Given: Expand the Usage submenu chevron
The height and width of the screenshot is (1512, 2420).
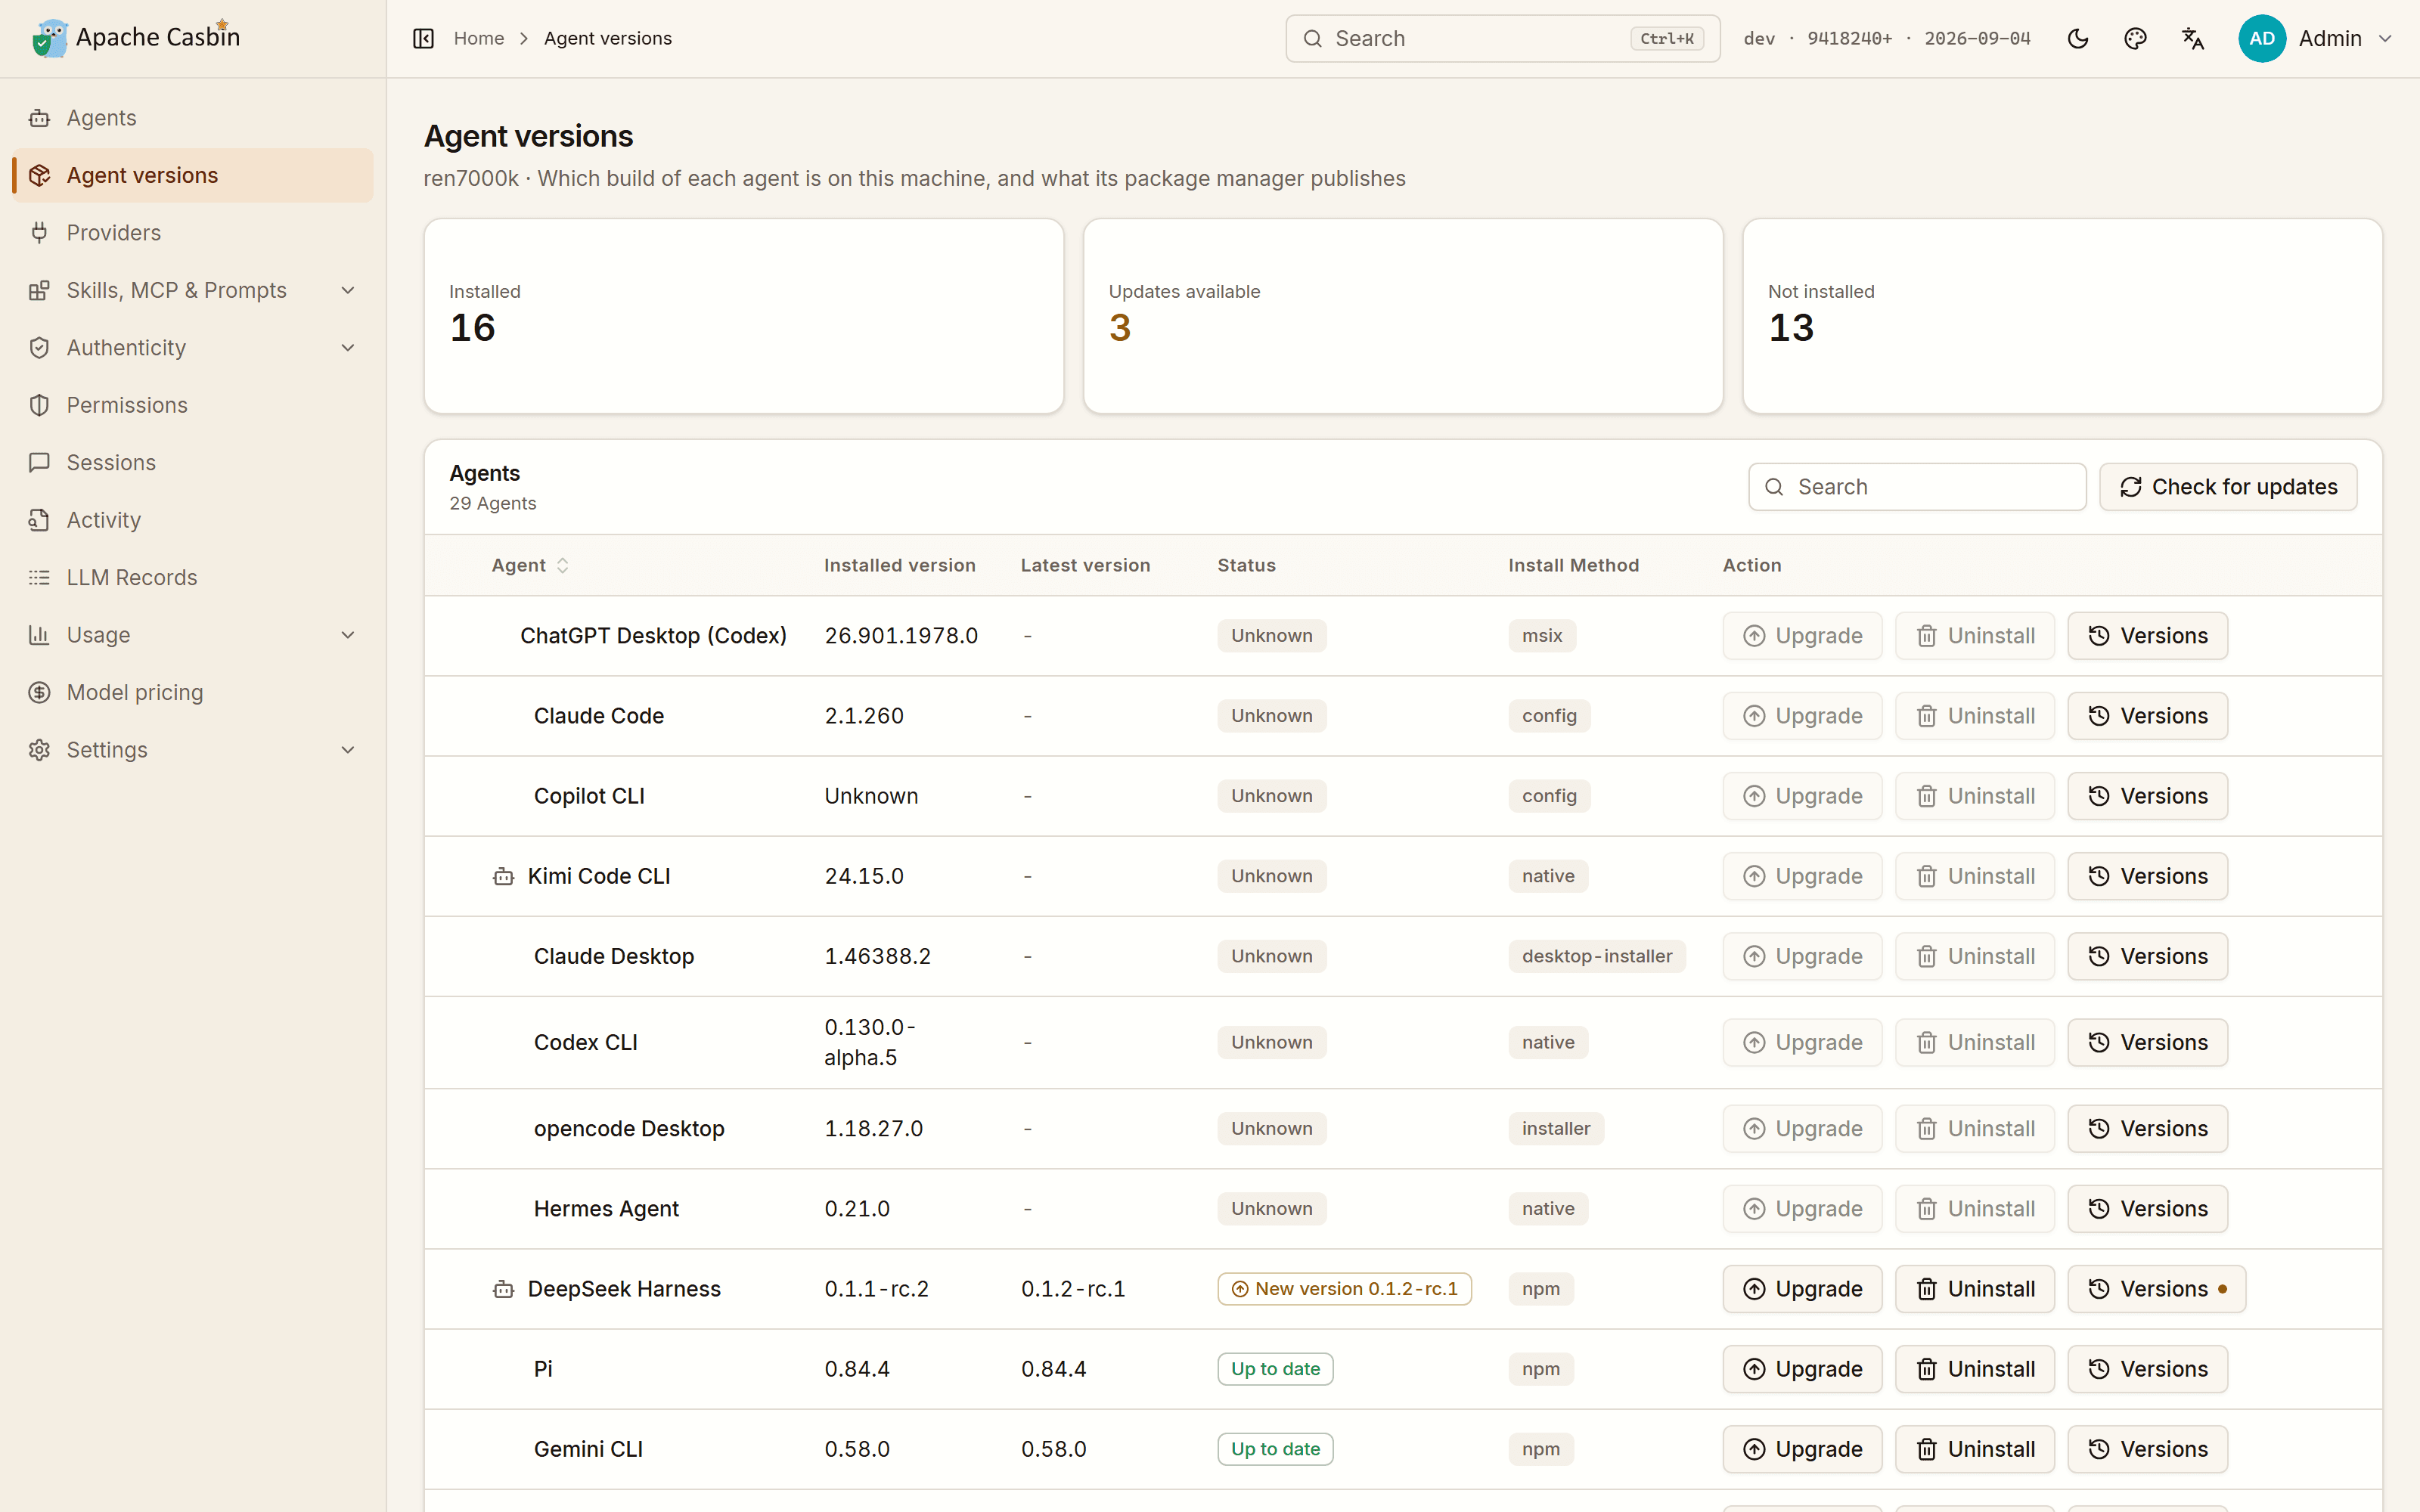Looking at the screenshot, I should (x=348, y=635).
